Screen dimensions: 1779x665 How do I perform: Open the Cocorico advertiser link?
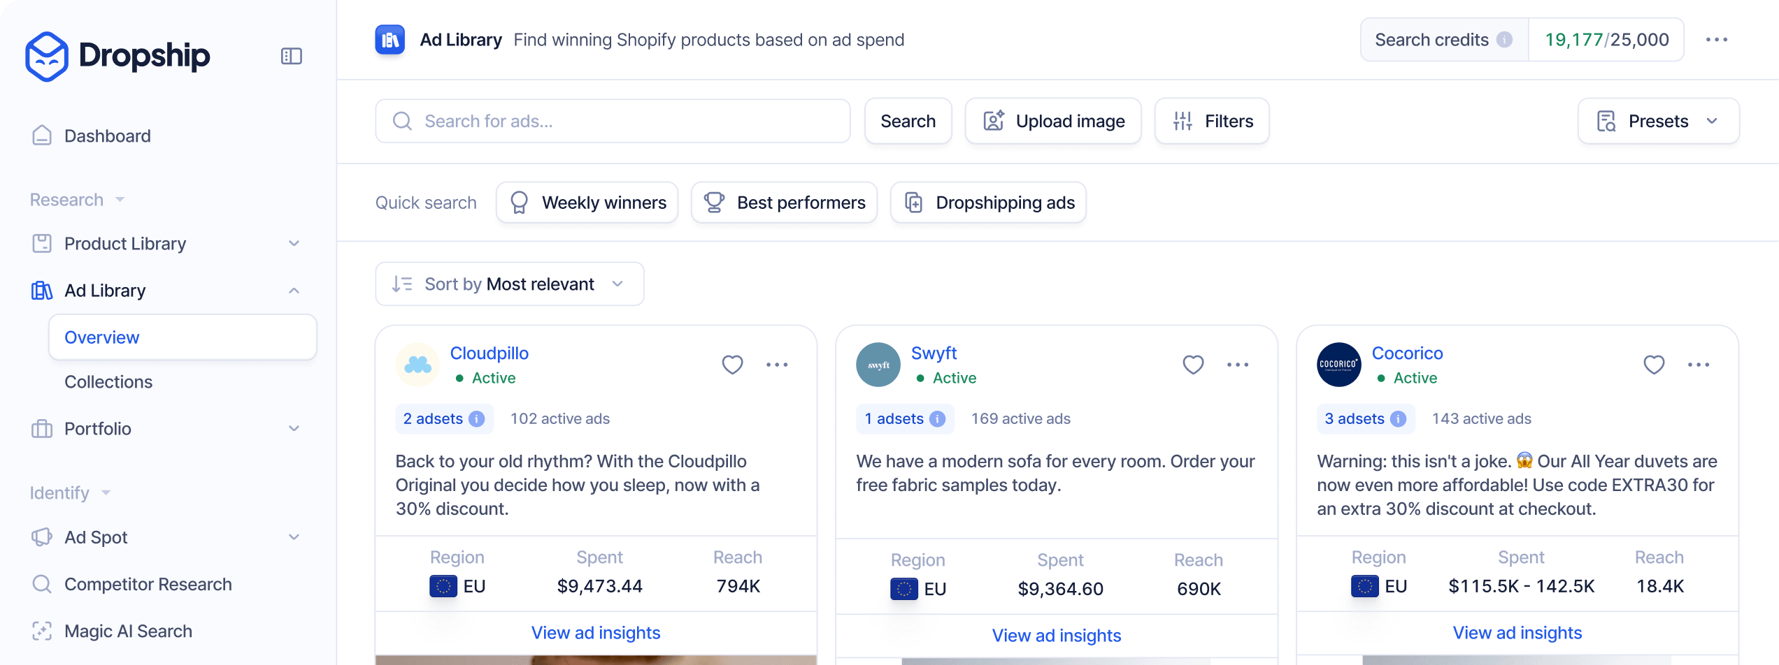1408,353
